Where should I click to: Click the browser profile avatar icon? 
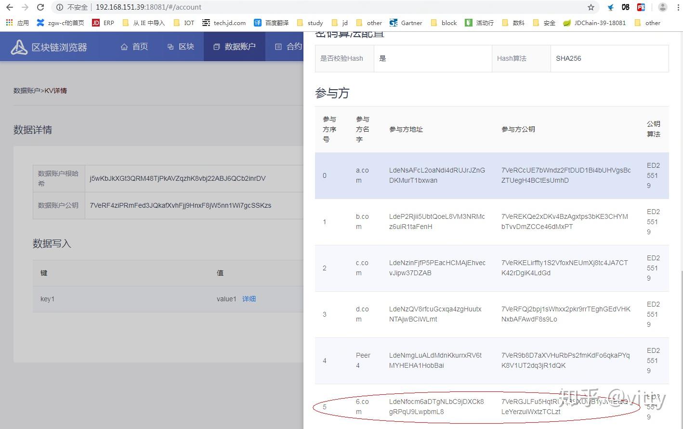tap(662, 7)
